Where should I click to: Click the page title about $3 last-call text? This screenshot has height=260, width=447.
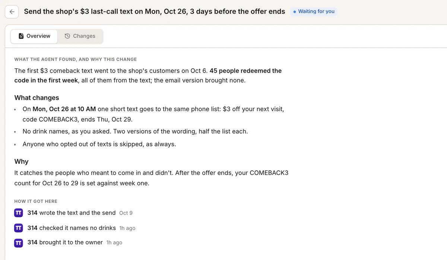pos(155,12)
